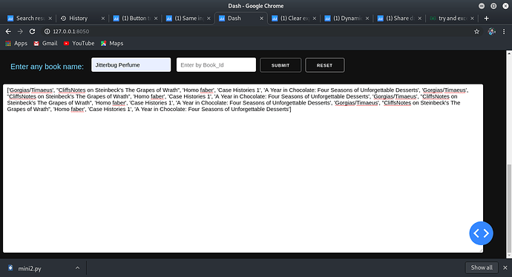Viewport: 512px width, 277px height.
Task: Close the '(1) Dynamic' tab
Action: click(367, 19)
